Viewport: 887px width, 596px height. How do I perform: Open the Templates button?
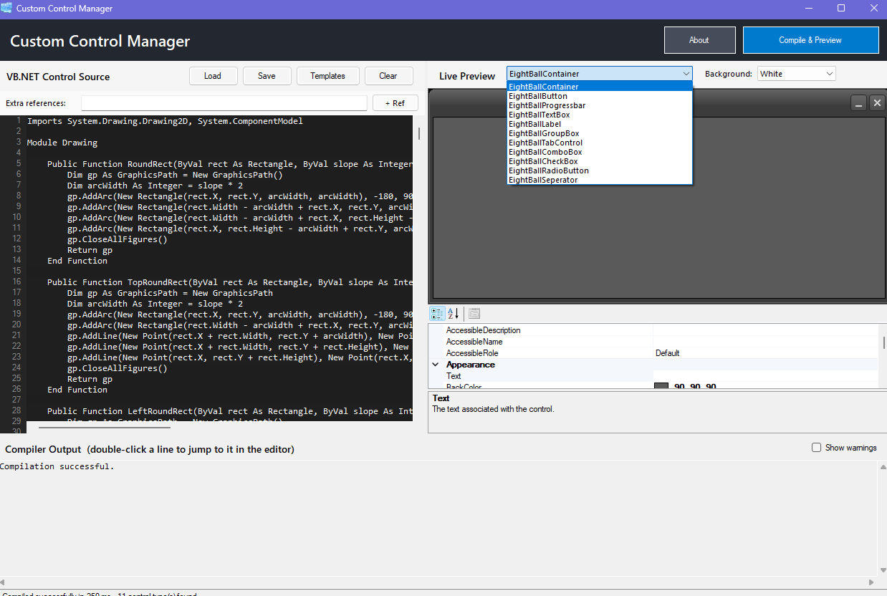[x=327, y=76]
